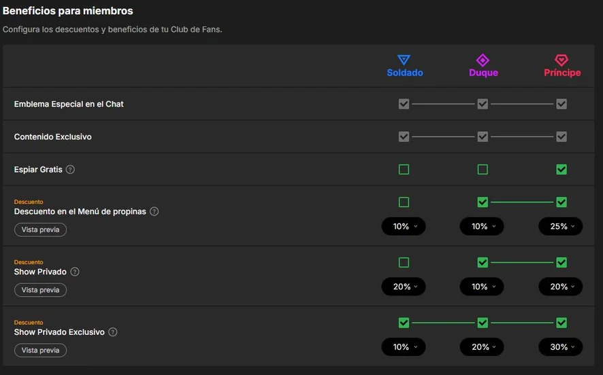Click help icon beside Show Privado Exclusivo
Viewport: 603px width, 375px height.
[113, 332]
